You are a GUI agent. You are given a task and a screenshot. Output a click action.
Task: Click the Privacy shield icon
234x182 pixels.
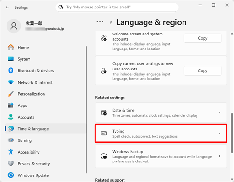(11, 163)
